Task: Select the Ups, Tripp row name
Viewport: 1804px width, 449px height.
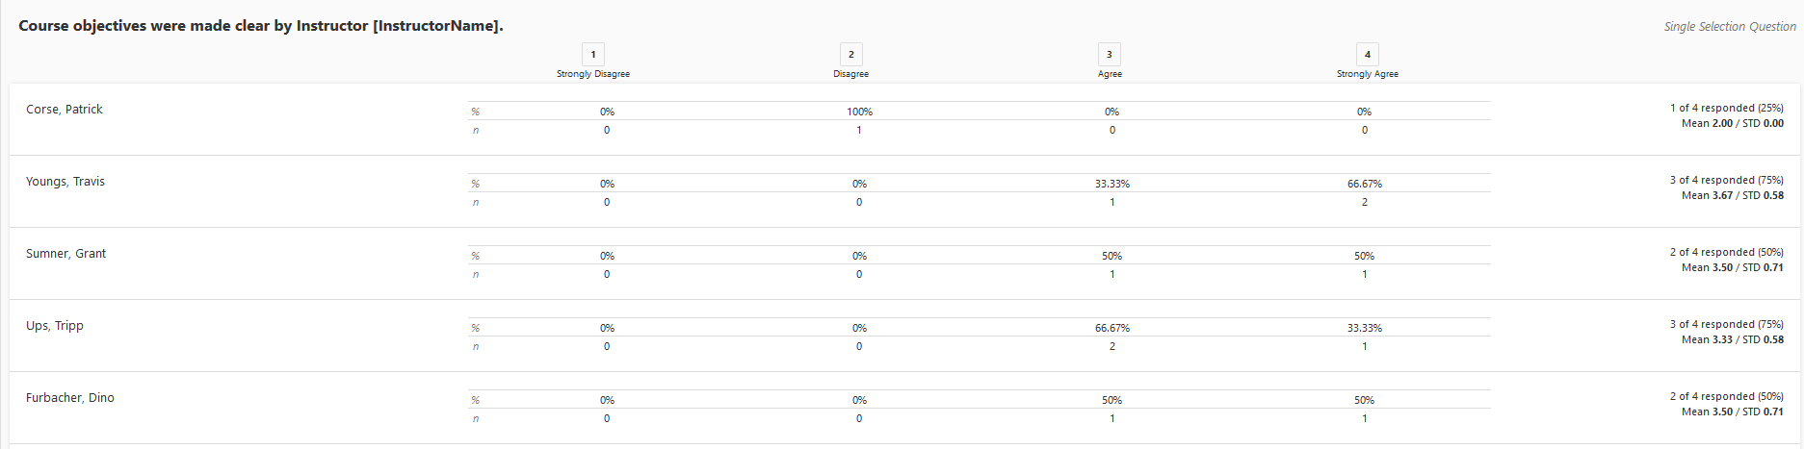Action: click(x=55, y=326)
